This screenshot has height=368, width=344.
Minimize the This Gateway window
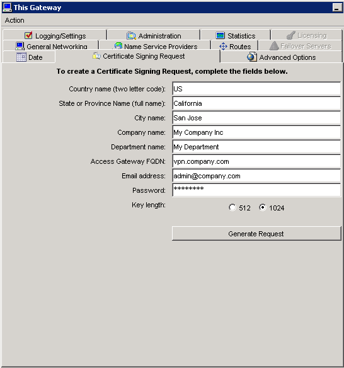337,8
